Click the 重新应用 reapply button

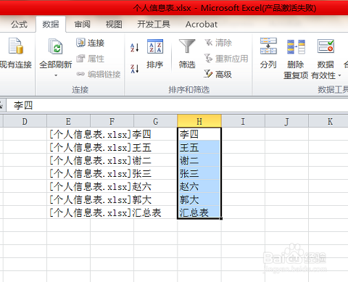226,59
